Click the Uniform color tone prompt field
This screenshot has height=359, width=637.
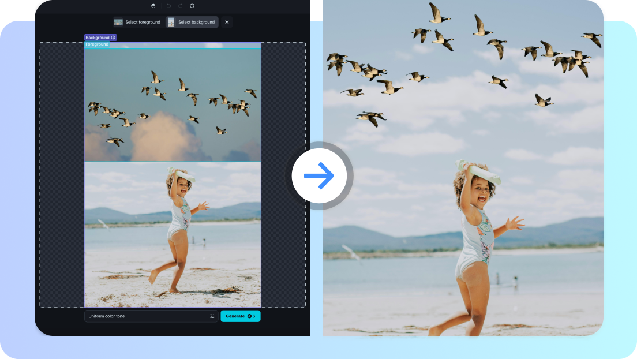point(151,316)
